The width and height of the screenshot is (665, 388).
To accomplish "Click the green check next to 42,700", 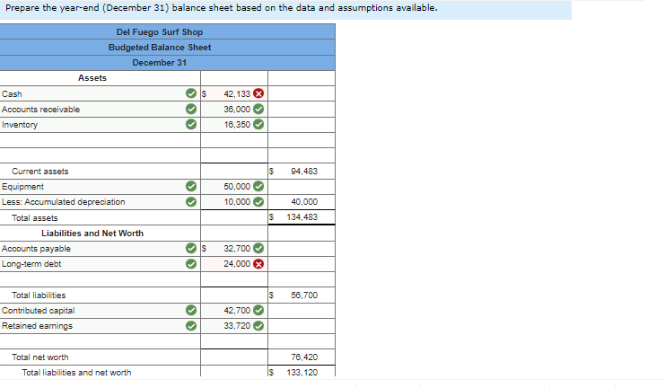I will point(258,311).
